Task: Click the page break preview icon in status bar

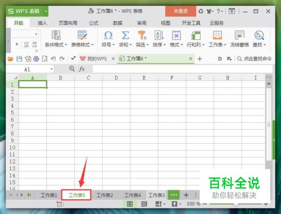Action: click(x=144, y=204)
